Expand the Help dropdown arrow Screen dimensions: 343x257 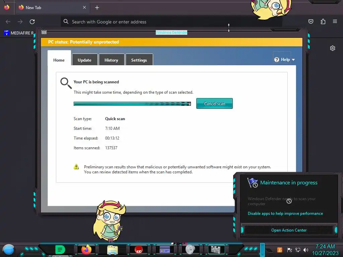pos(293,60)
